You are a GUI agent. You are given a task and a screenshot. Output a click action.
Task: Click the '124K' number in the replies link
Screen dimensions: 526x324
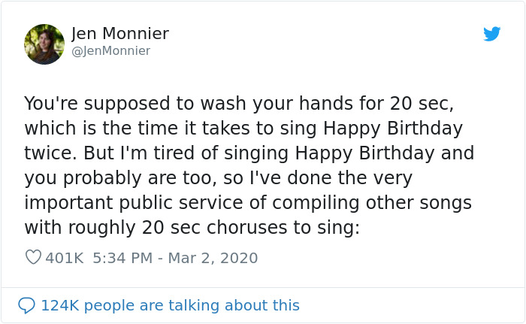(61, 305)
